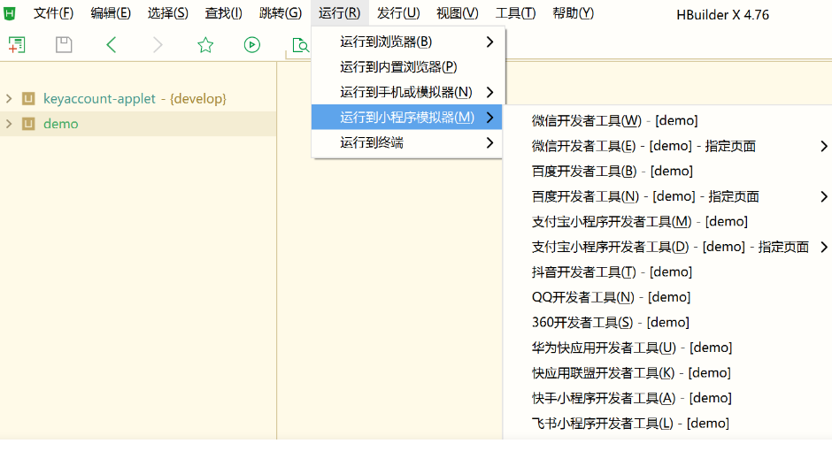The height and width of the screenshot is (451, 832).
Task: Click the star bookmark toolbar icon
Action: click(205, 45)
